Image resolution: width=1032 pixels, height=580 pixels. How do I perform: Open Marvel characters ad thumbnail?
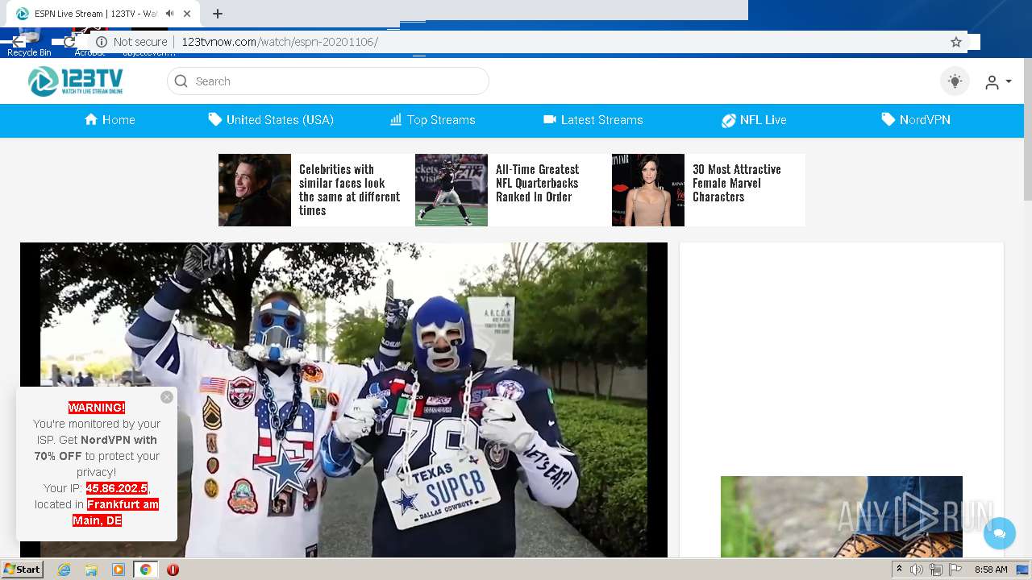click(x=648, y=190)
